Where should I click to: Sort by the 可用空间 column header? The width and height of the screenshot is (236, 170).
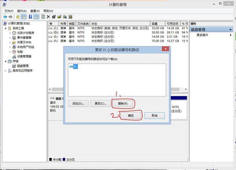pyautogui.click(x=173, y=24)
